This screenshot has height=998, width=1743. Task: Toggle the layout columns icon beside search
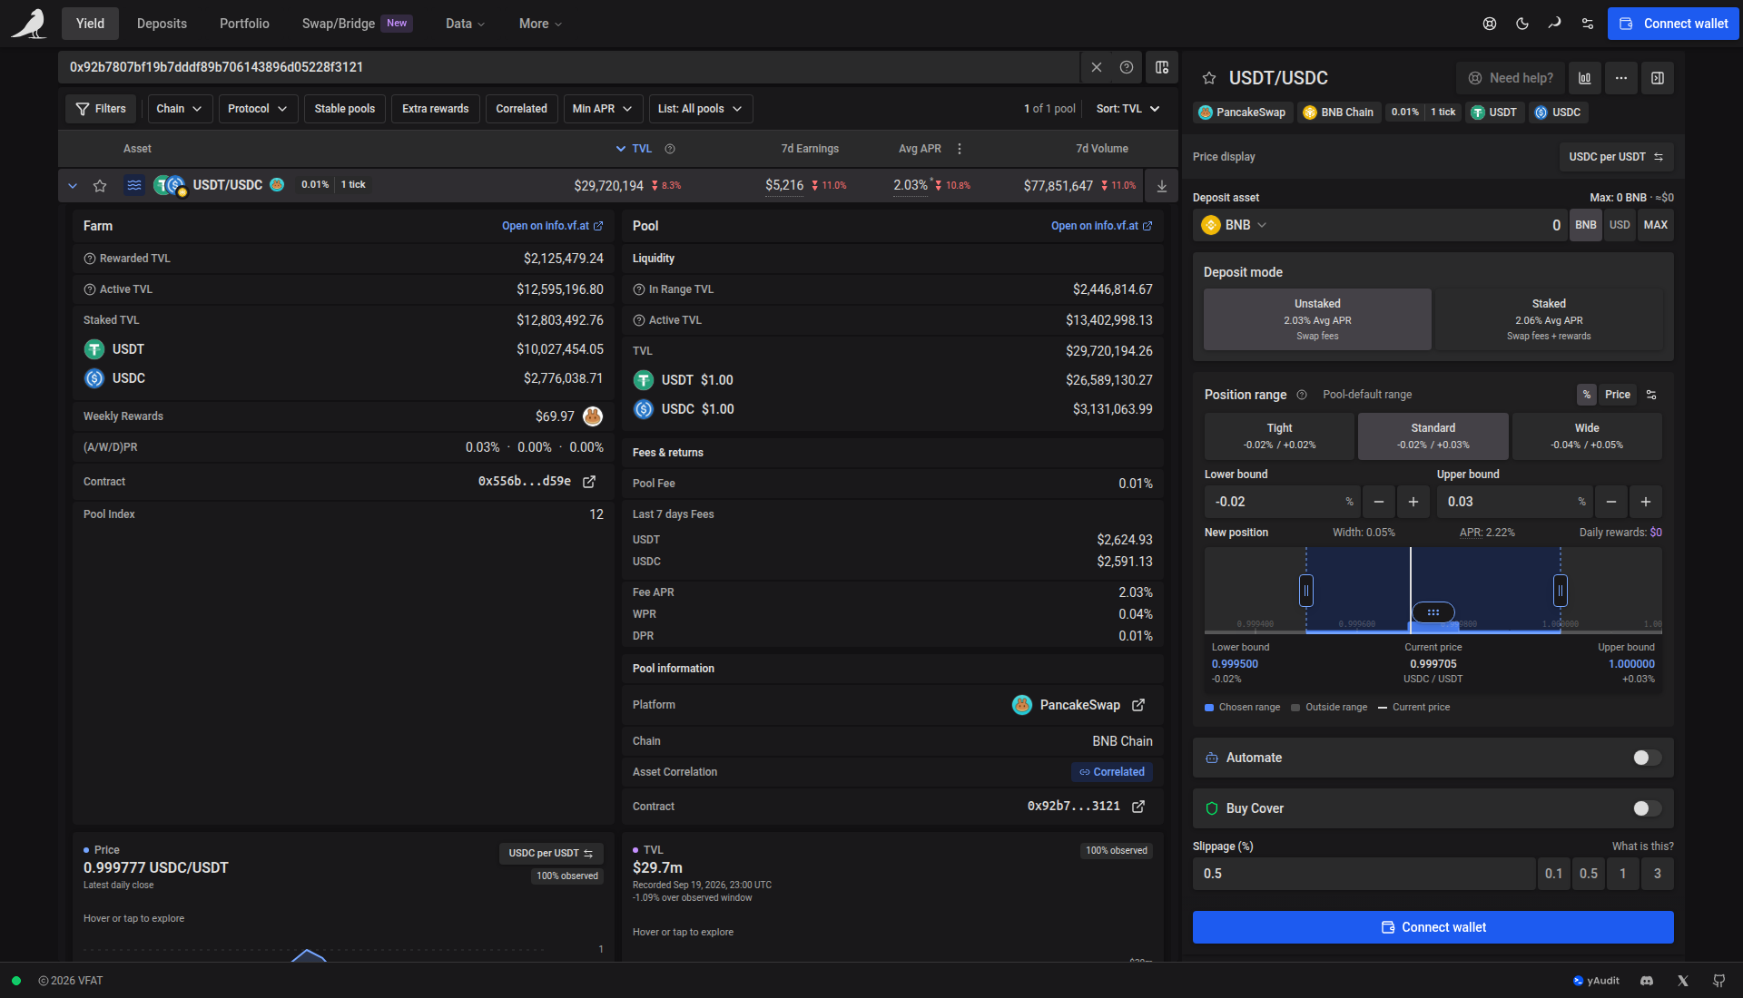point(1162,67)
